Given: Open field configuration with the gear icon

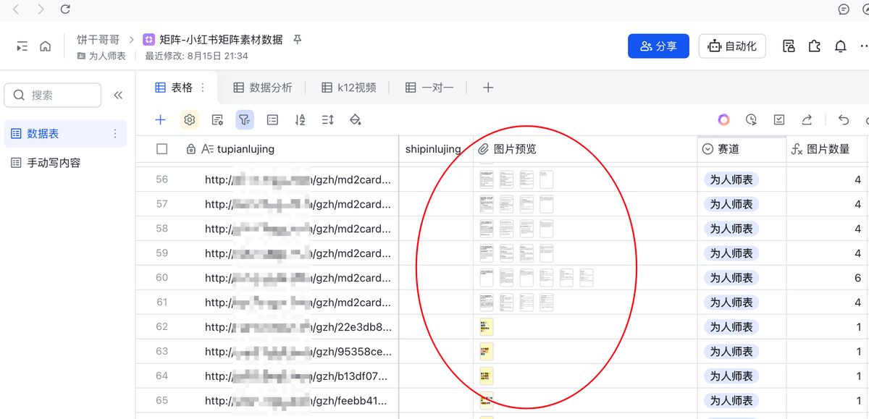Looking at the screenshot, I should (x=189, y=119).
